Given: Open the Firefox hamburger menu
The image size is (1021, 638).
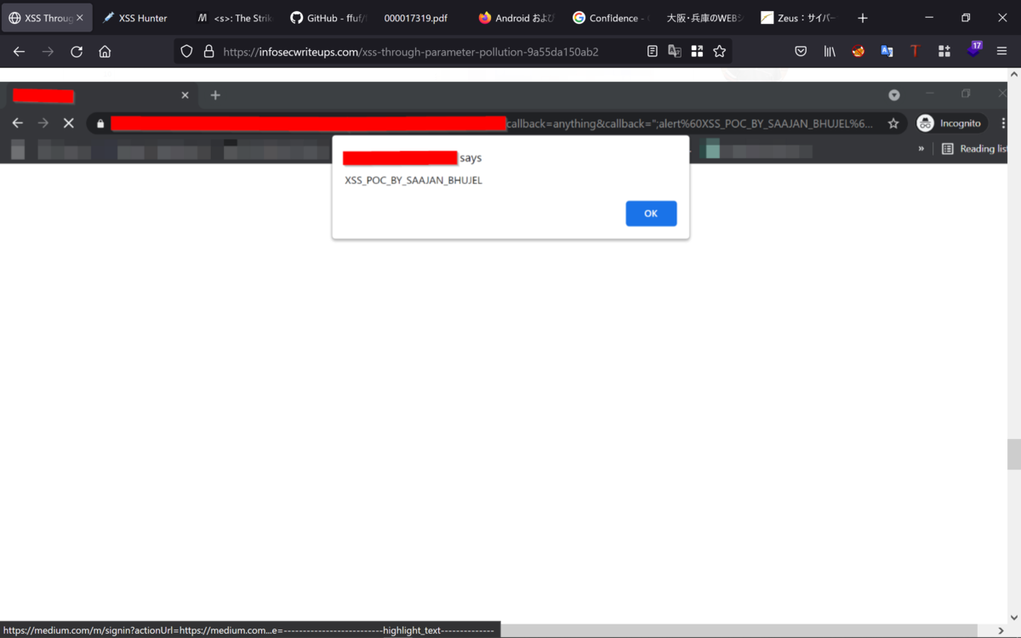Looking at the screenshot, I should point(1002,51).
